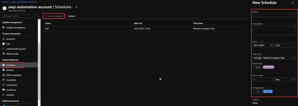Click the Starts info icon
The width and height of the screenshot is (298, 106).
coord(262,42)
